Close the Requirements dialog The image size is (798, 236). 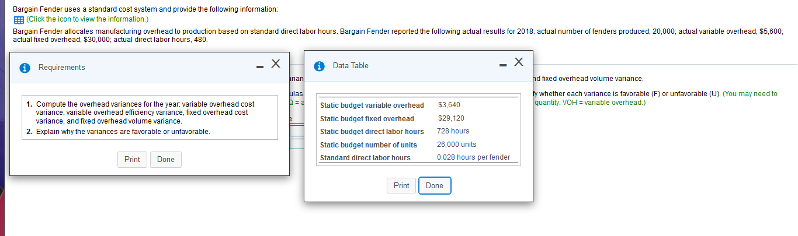[276, 63]
